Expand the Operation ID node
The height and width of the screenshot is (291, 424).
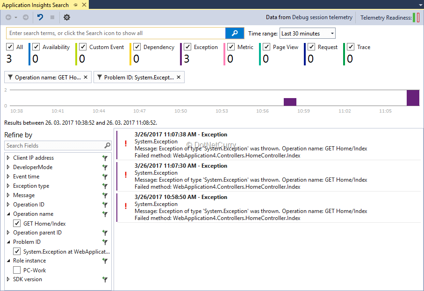[x=8, y=205]
